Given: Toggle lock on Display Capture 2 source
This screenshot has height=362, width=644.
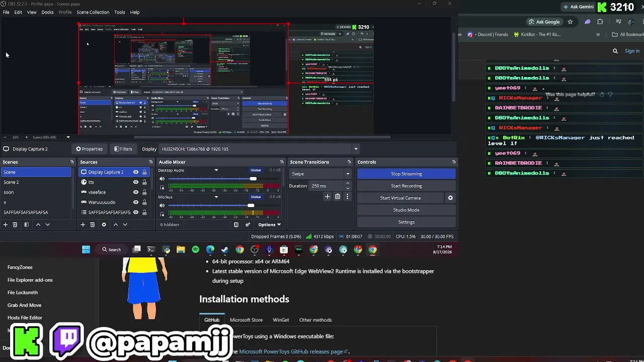Looking at the screenshot, I should coord(144,172).
